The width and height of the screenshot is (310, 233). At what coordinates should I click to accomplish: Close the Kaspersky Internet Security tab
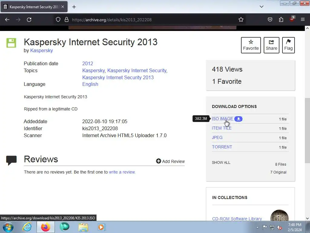coord(63,7)
